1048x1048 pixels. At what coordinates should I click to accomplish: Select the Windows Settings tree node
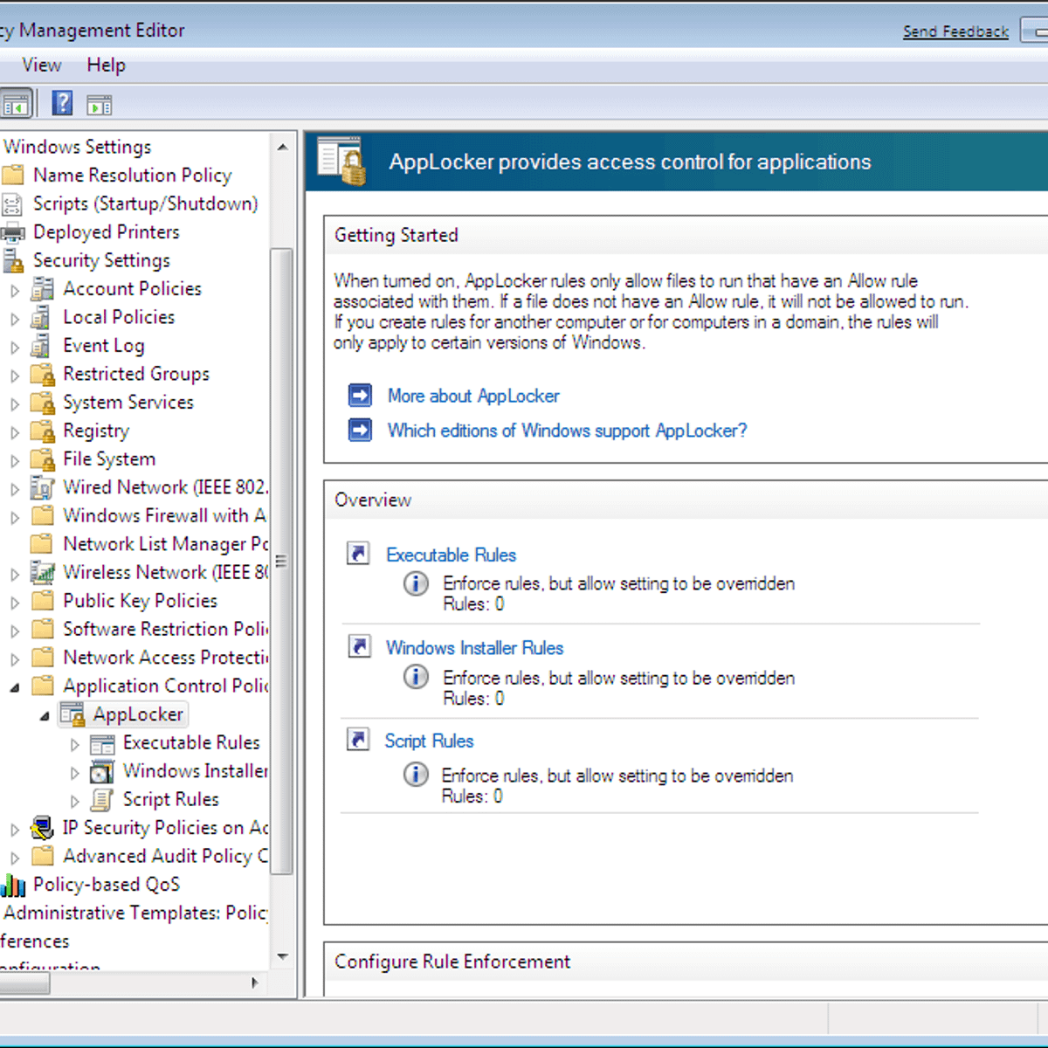78,147
